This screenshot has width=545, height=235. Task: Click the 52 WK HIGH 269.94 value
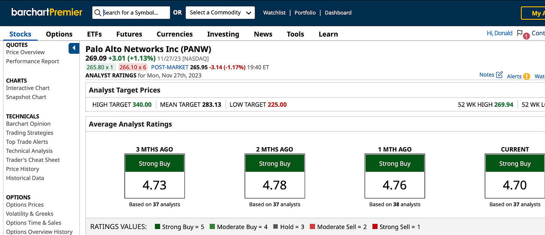pos(504,105)
